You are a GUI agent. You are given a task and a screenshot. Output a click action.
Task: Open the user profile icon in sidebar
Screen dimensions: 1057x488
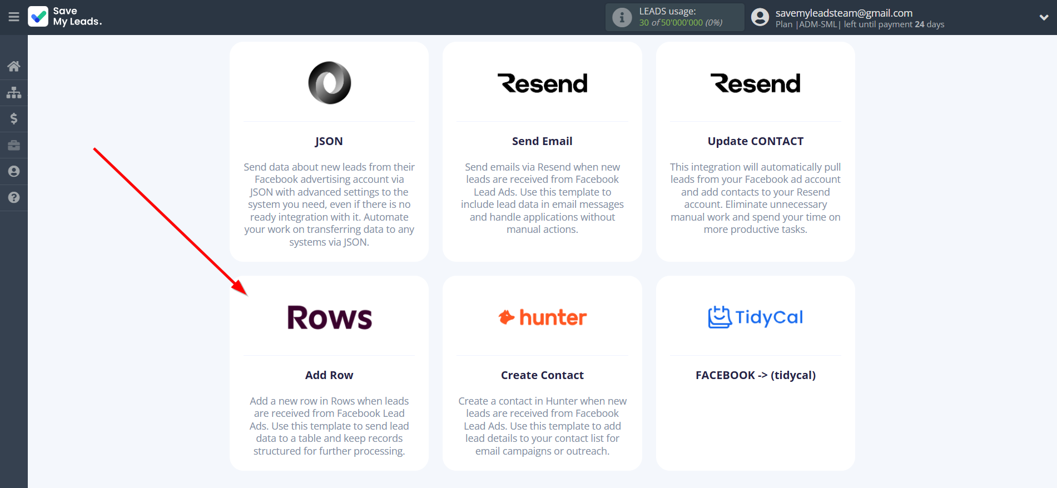tap(14, 171)
